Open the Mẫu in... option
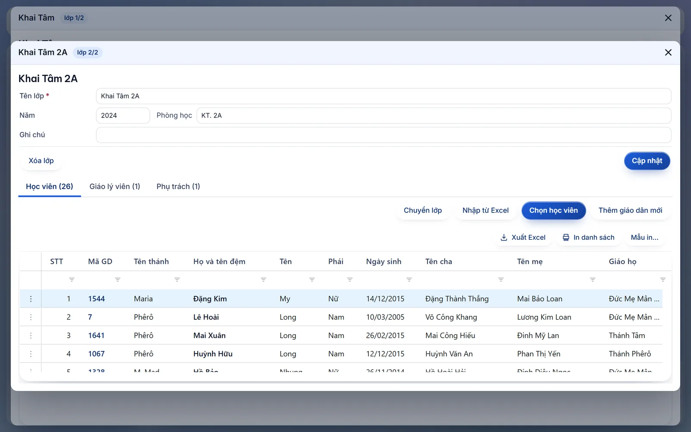691x432 pixels. click(x=644, y=238)
